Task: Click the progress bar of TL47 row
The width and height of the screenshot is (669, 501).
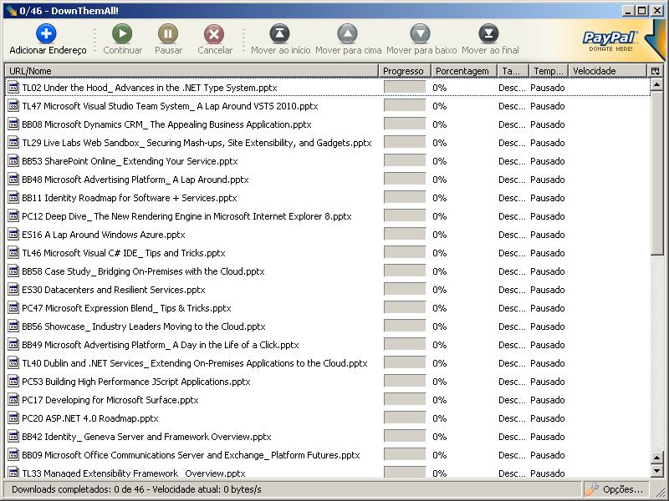Action: [x=405, y=106]
